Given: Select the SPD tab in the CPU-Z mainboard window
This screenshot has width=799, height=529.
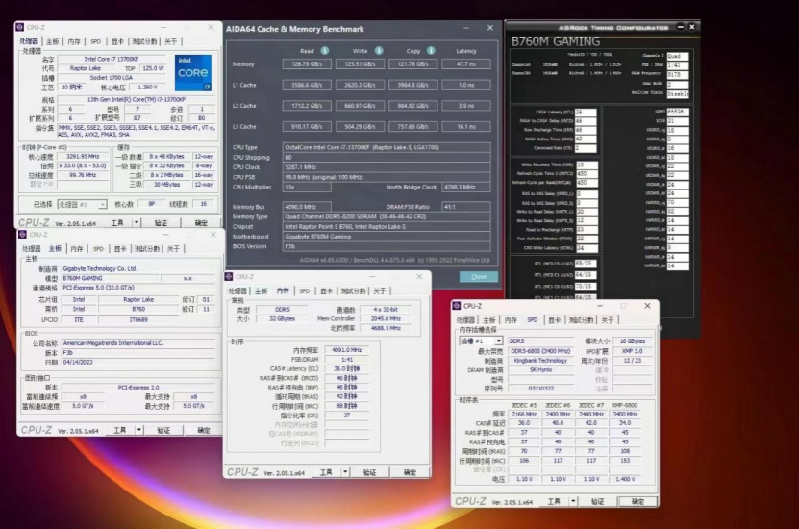Looking at the screenshot, I should click(98, 249).
